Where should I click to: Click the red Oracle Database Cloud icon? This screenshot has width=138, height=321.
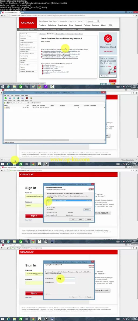pos(108,39)
